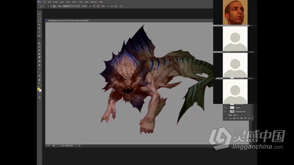Change the screen mode icon

click(39, 98)
